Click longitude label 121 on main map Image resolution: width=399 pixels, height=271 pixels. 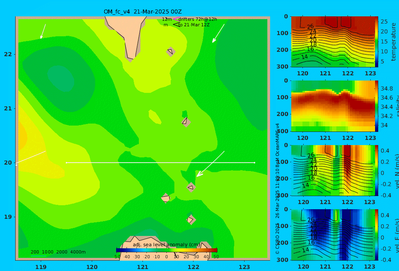tap(143, 267)
